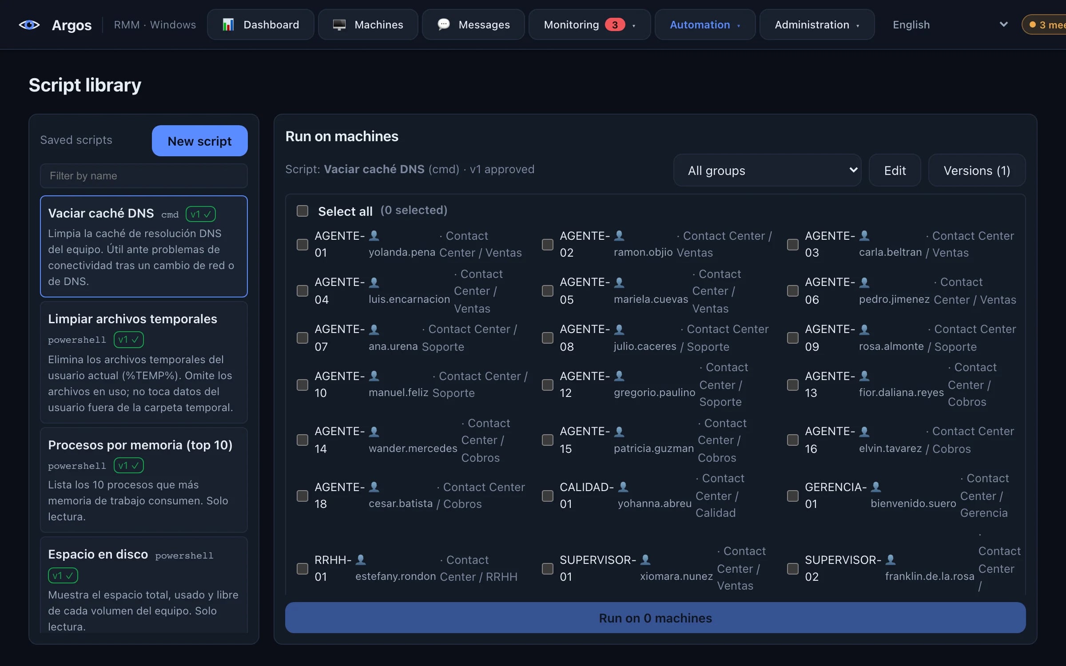Open Versions (1) for the script
The image size is (1066, 666).
tap(977, 170)
